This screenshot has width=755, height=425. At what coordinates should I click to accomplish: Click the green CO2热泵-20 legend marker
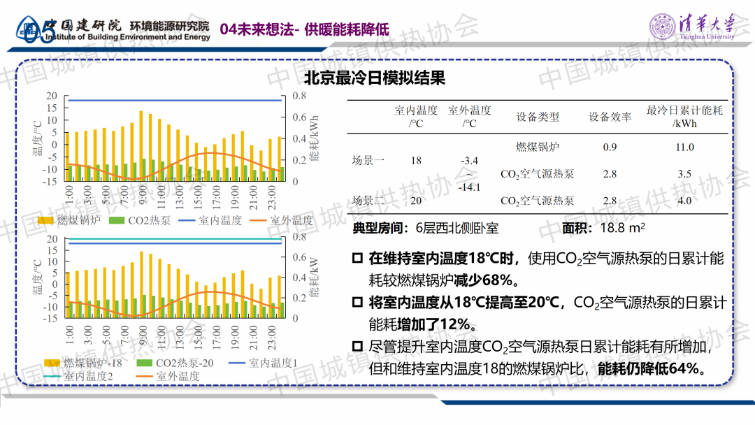point(143,363)
